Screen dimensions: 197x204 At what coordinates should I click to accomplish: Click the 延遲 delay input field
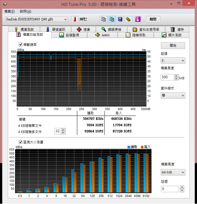[170, 189]
